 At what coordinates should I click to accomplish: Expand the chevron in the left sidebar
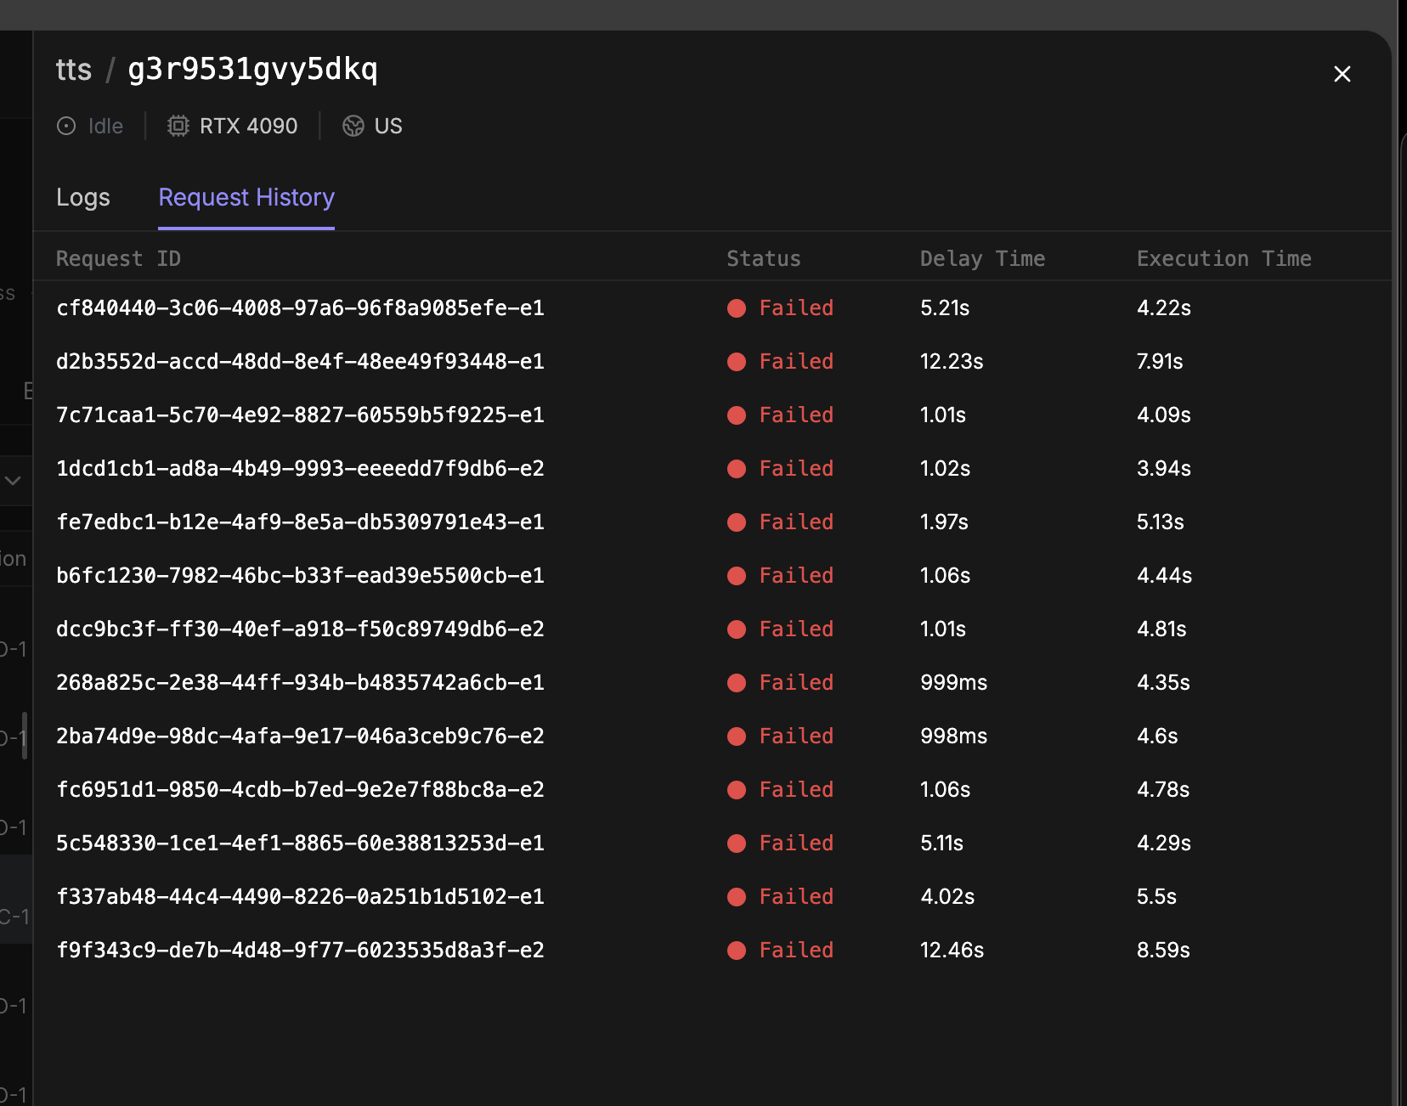(13, 481)
